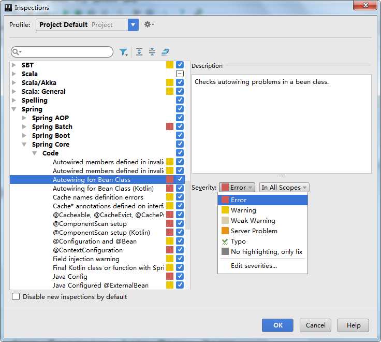
Task: Open the Profile dropdown arrow
Action: click(x=133, y=25)
